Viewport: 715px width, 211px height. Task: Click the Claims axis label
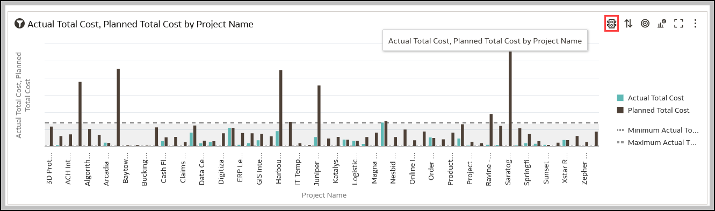click(x=183, y=168)
